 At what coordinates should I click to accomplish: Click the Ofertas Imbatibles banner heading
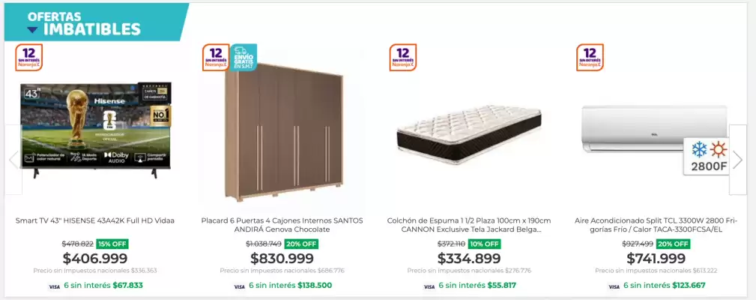pyautogui.click(x=84, y=23)
